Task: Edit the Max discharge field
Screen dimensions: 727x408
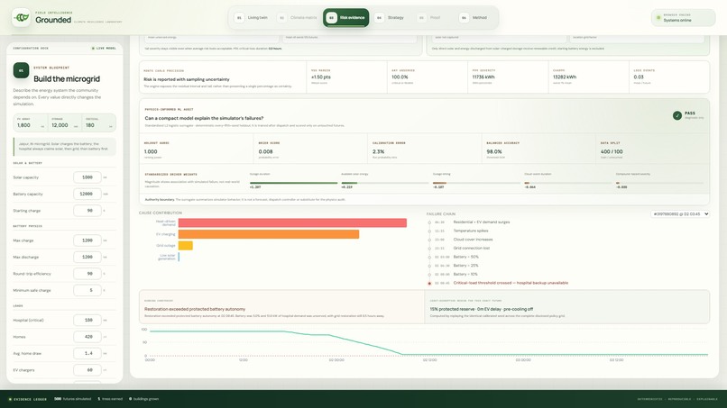Action: pyautogui.click(x=87, y=257)
